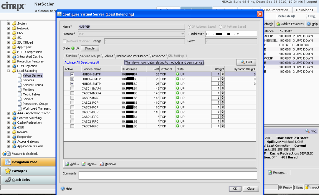Click the Virtual Servers page icon
This screenshot has width=319, height=195.
pos(20,75)
